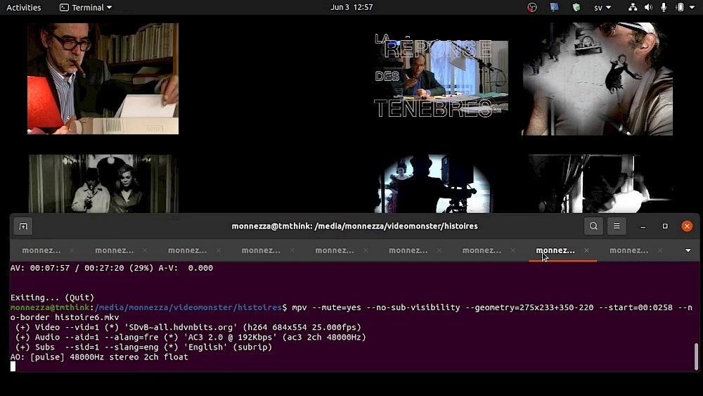Click the microphone icon in top bar
The image size is (703, 396).
pos(664,8)
